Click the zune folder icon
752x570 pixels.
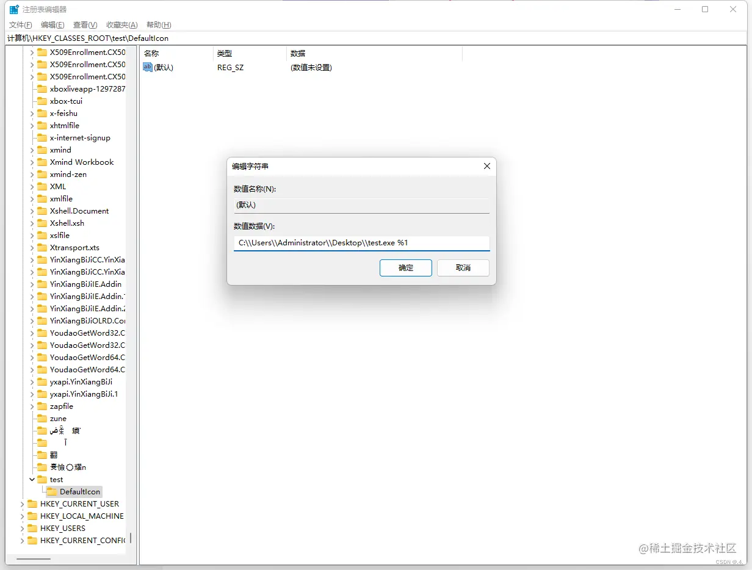pos(42,419)
